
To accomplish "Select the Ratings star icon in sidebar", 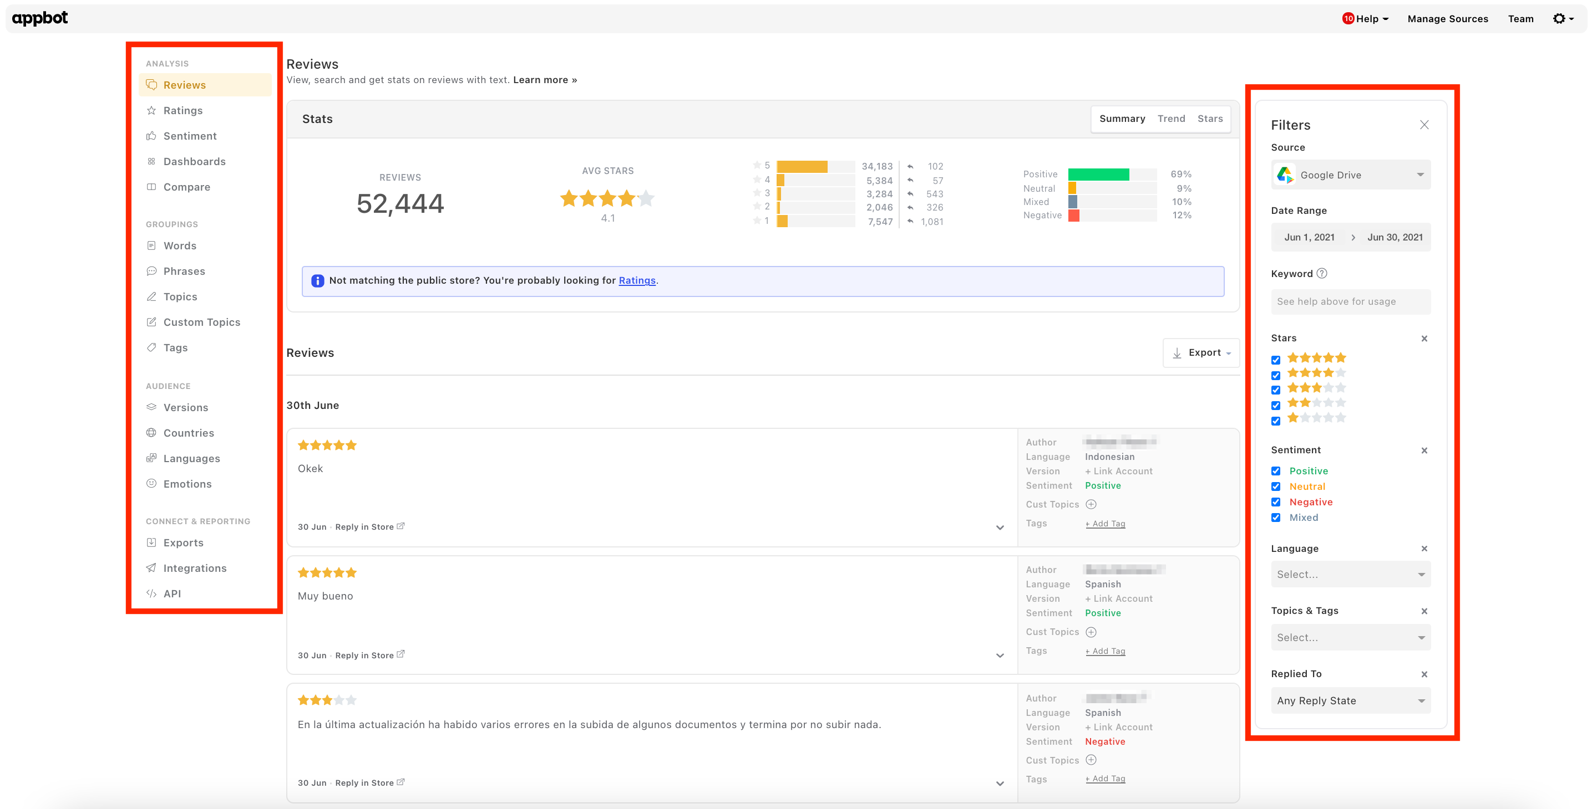I will 152,110.
